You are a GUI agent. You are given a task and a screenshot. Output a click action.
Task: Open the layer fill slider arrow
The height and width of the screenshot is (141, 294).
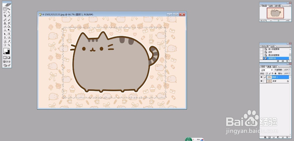pyautogui.click(x=289, y=73)
